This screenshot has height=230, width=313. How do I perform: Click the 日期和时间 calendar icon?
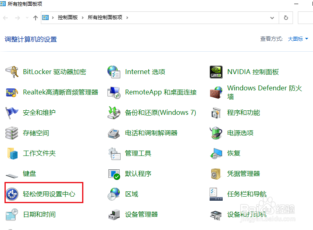[12, 214]
